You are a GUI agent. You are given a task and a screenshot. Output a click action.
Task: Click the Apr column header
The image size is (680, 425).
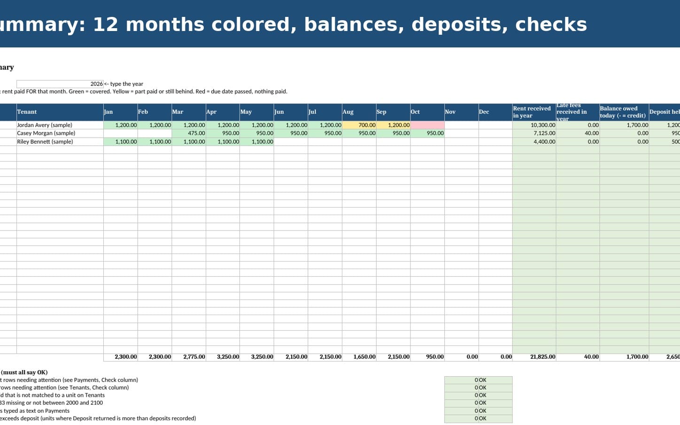click(223, 112)
